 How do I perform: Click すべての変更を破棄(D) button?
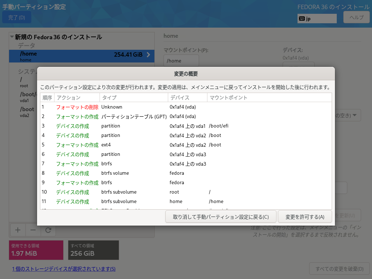click(339, 269)
